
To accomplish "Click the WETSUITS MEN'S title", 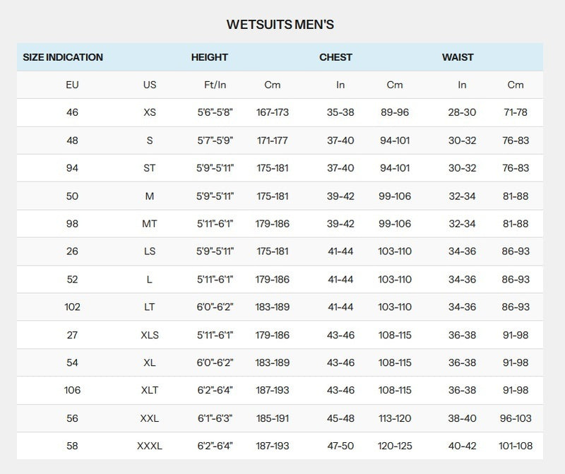I will pyautogui.click(x=280, y=25).
